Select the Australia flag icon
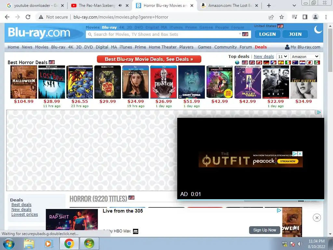Image resolution: width=333 pixels, height=250 pixels. (x=295, y=62)
